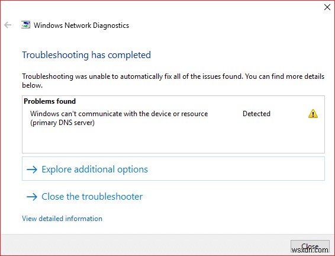Viewport: 335px width, 256px height.
Task: Open View detailed information
Action: coord(62,219)
